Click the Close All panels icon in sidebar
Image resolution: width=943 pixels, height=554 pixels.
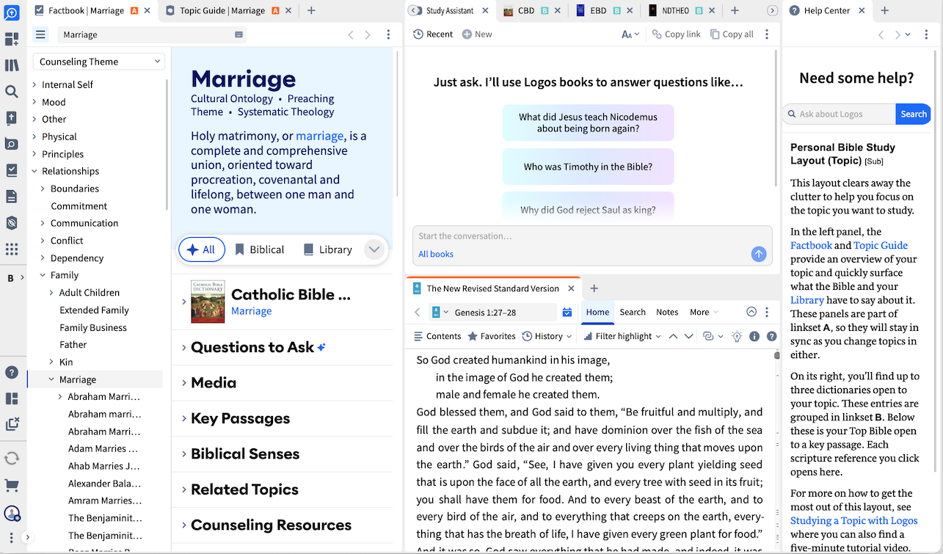(12, 424)
